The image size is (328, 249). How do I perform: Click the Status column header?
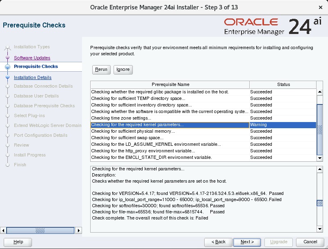coord(283,84)
